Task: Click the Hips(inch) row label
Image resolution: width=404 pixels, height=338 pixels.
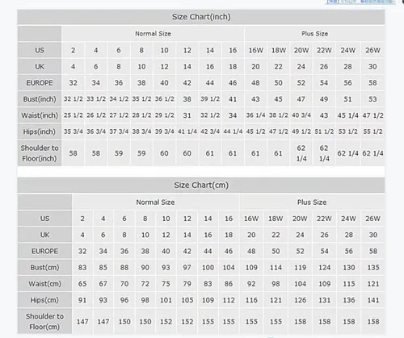Action: click(x=40, y=131)
